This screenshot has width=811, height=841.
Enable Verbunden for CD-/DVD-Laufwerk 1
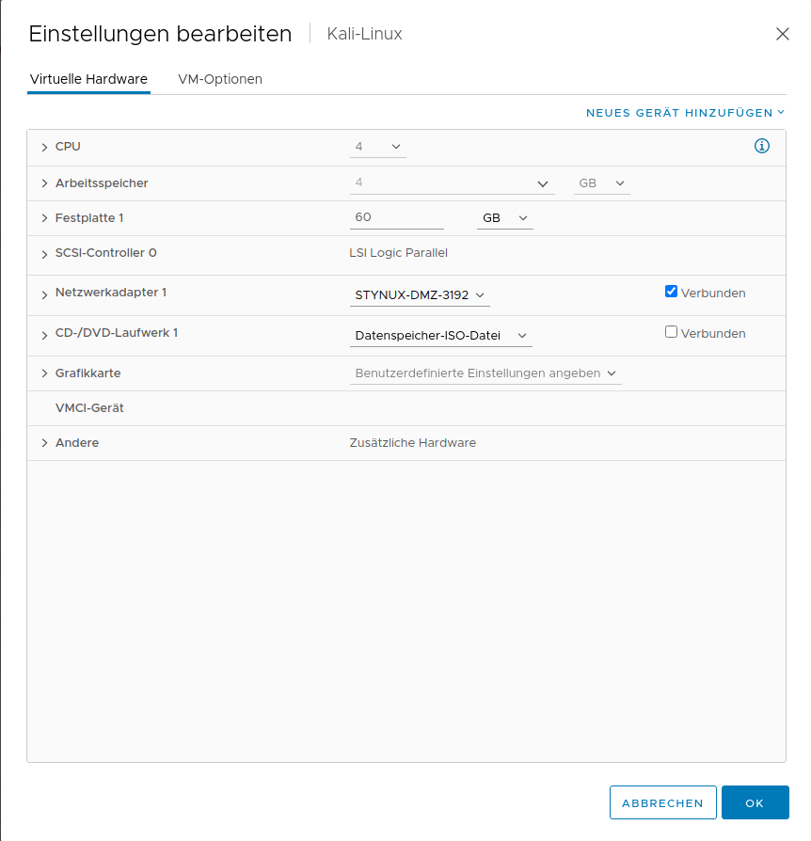(671, 332)
